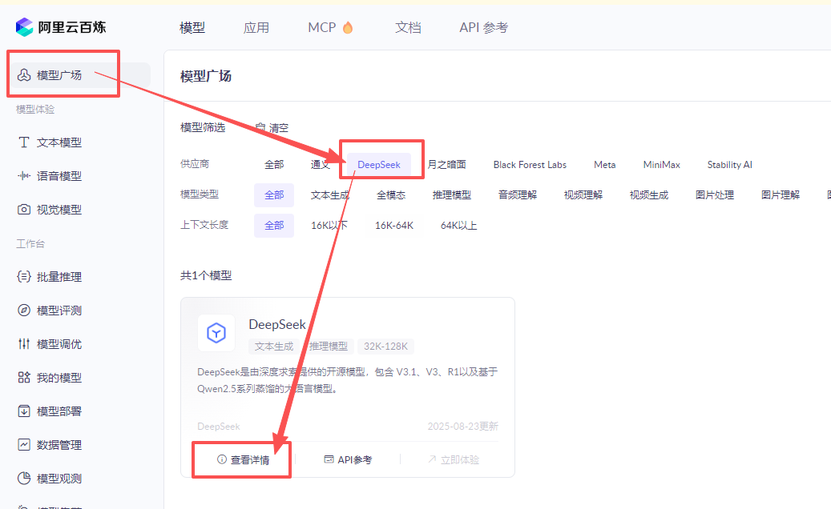Viewport: 831px width, 509px height.
Task: Click the 32K-128K tag on the card
Action: [385, 346]
